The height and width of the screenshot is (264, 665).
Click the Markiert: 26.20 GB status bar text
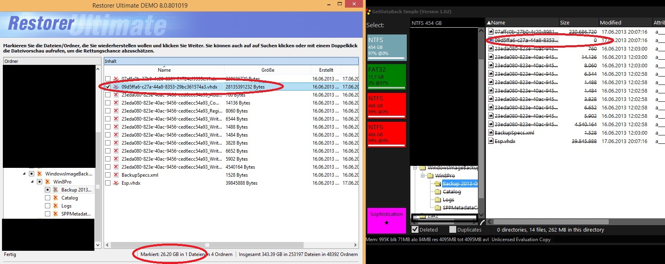(x=172, y=254)
